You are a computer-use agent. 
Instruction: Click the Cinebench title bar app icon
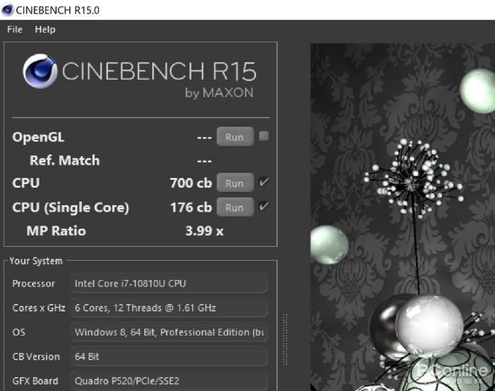(8, 10)
